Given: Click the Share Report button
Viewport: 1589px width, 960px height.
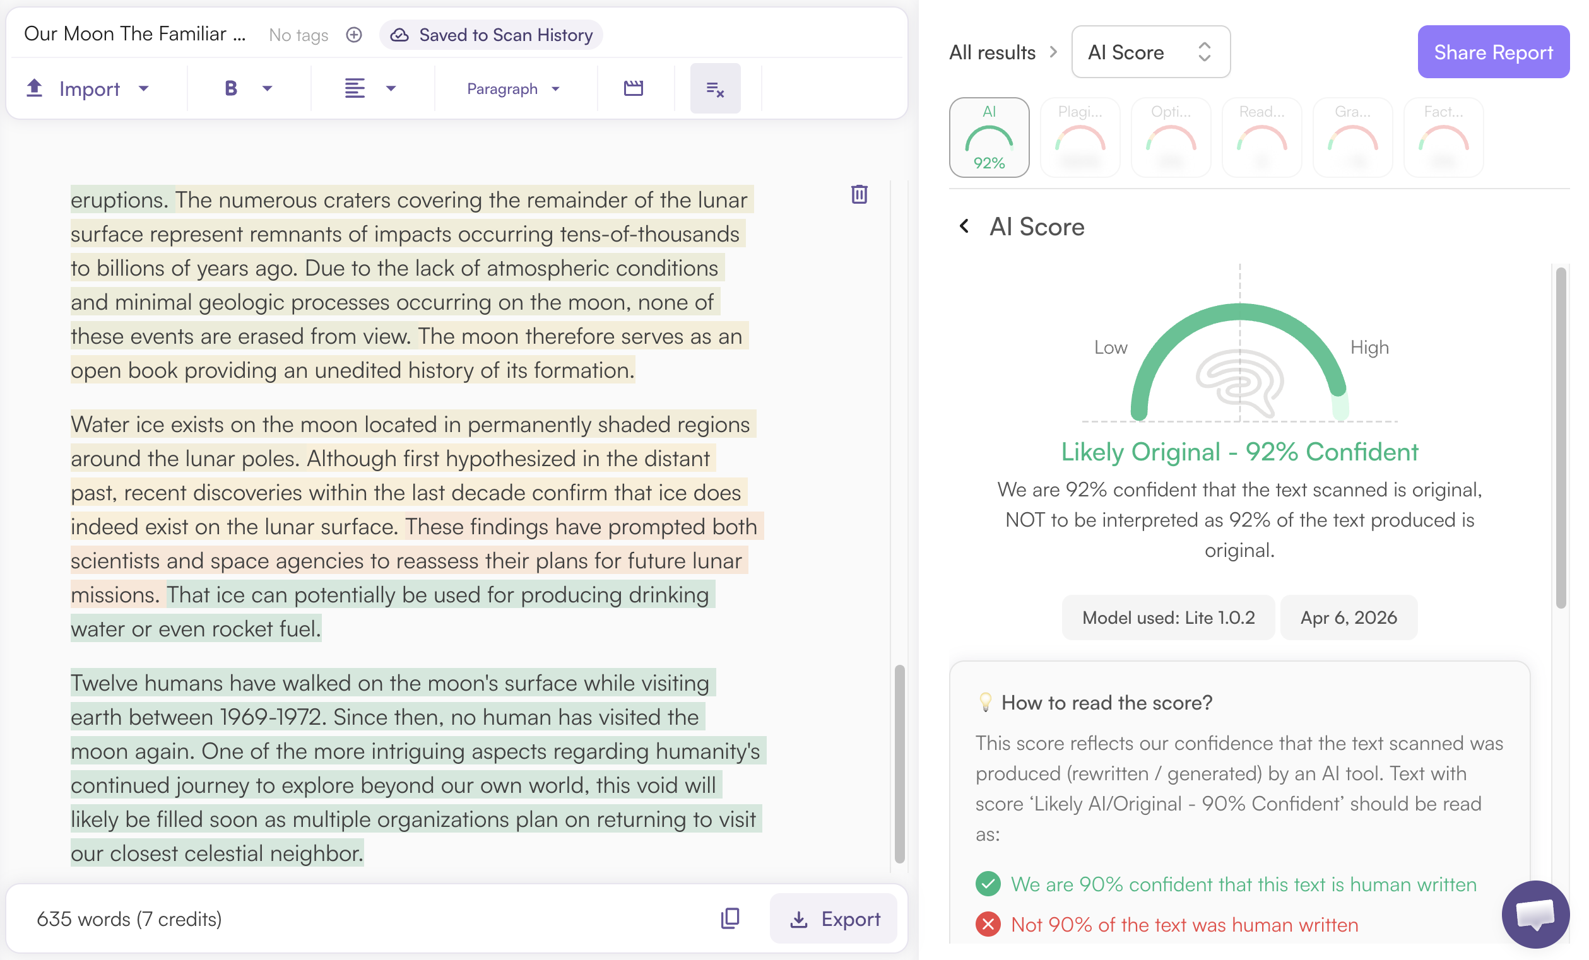Looking at the screenshot, I should tap(1492, 52).
